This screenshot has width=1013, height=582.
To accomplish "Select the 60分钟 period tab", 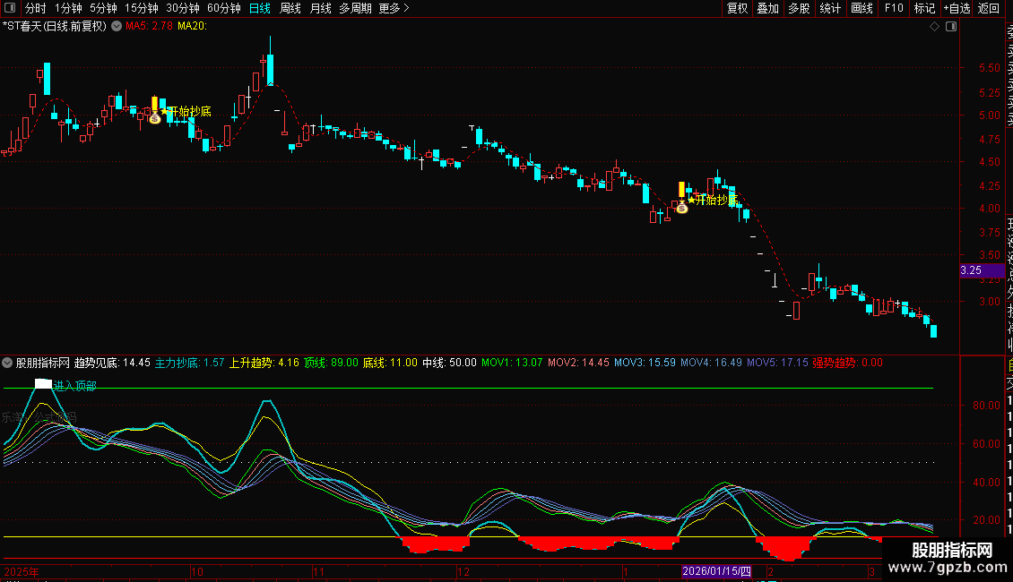I will (224, 8).
